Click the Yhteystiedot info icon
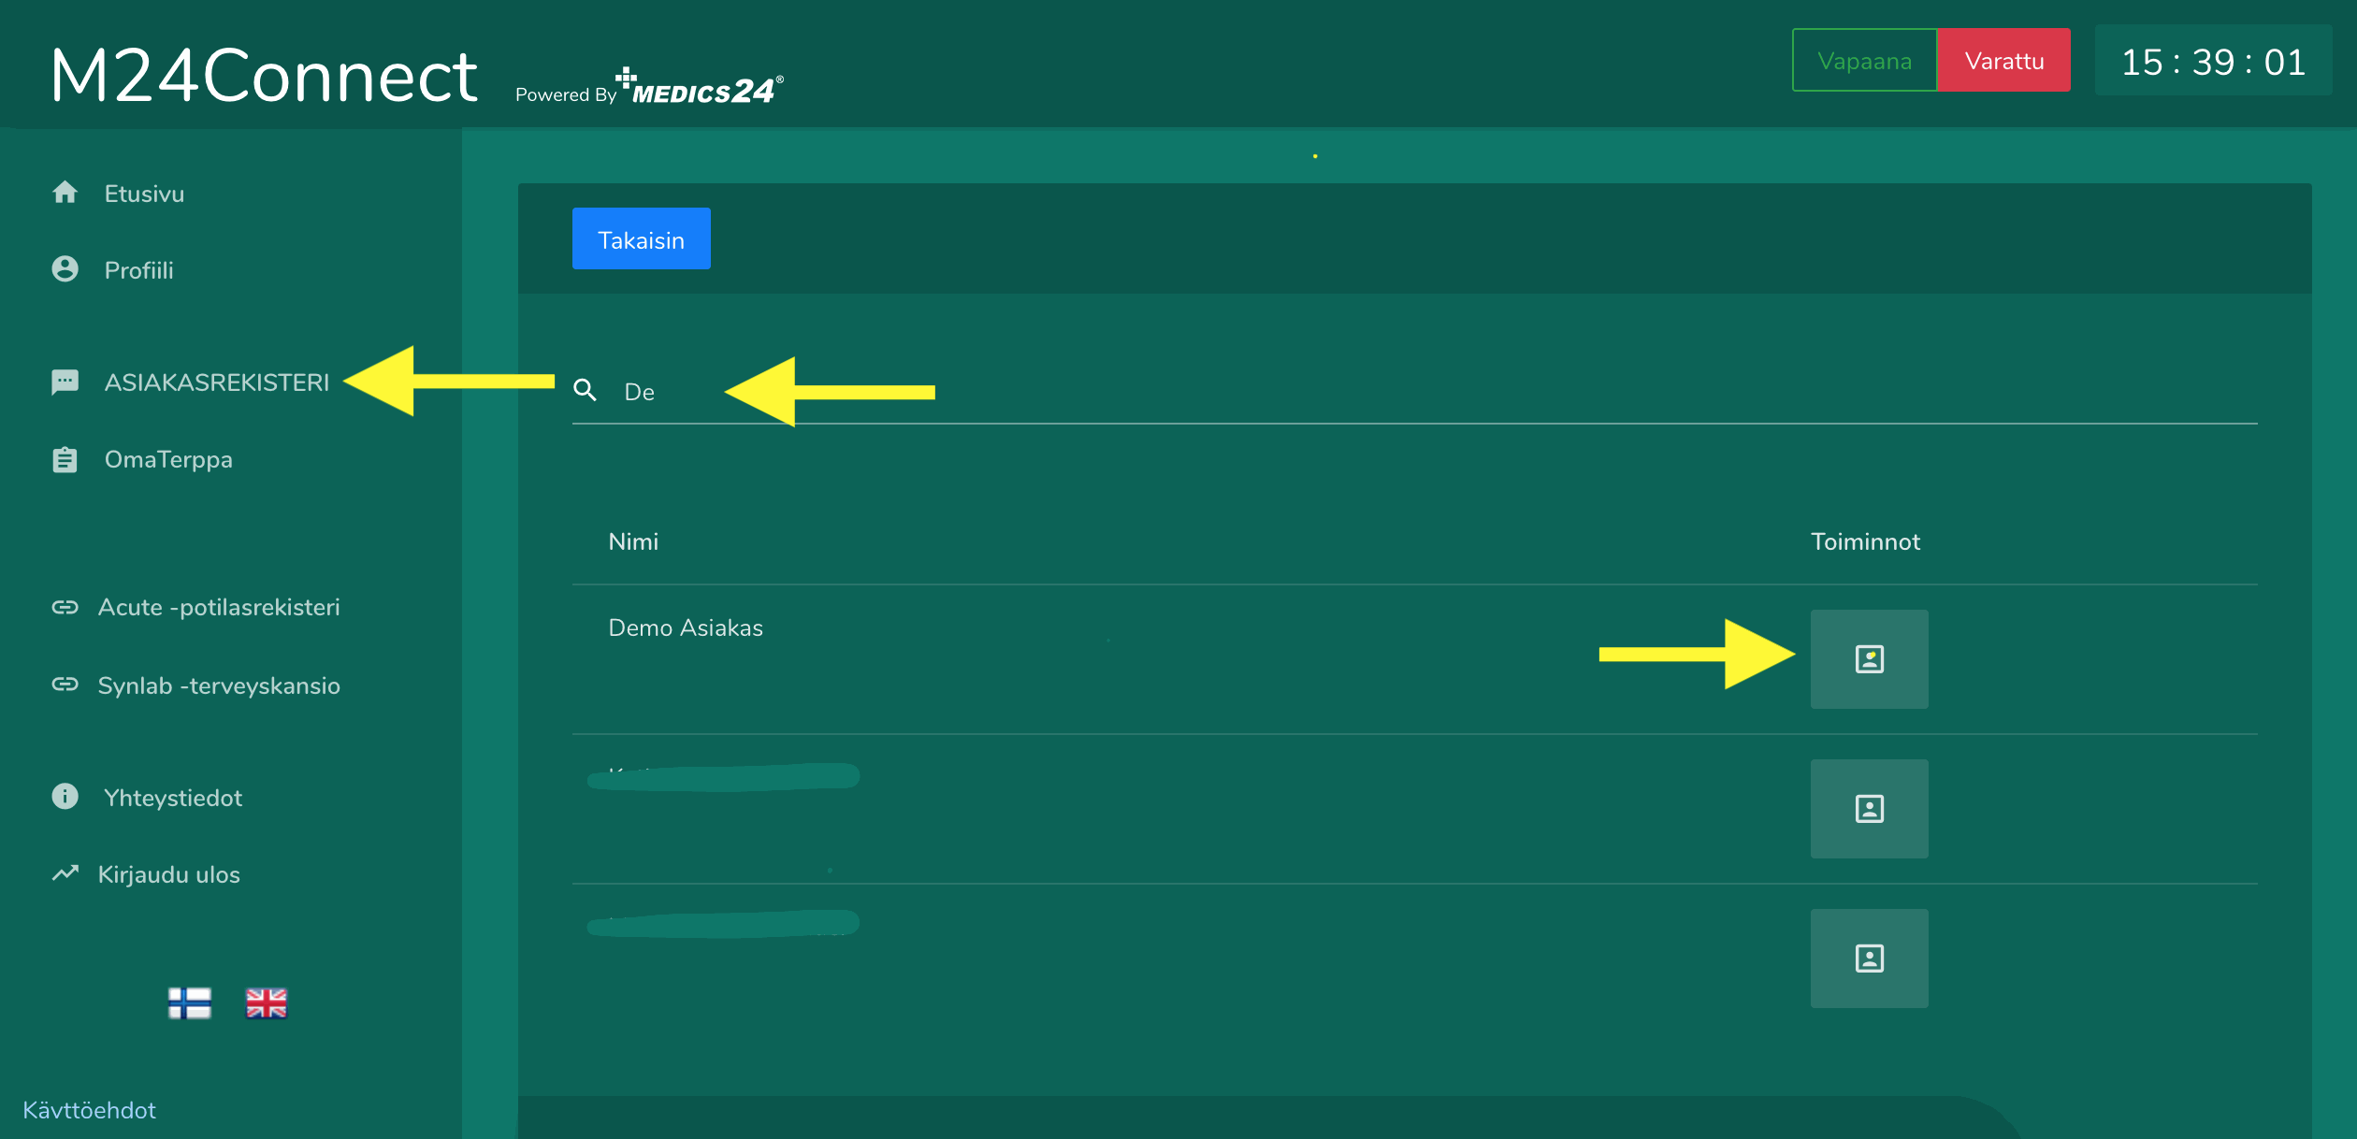 pyautogui.click(x=65, y=796)
